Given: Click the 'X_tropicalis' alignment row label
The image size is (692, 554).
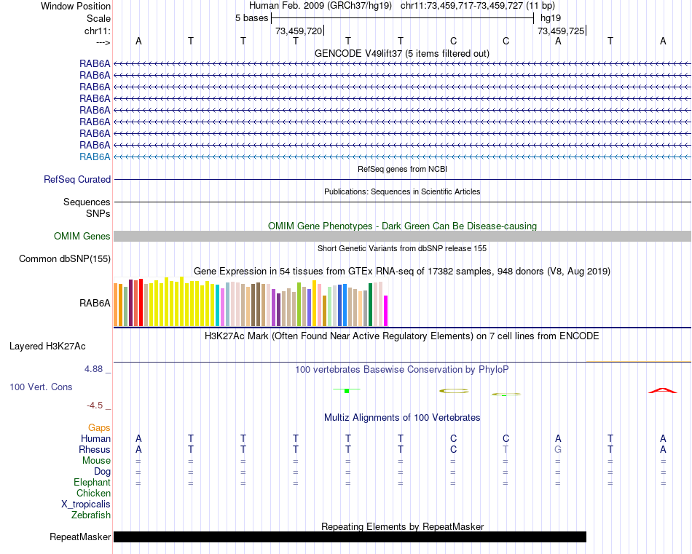Looking at the screenshot, I should click(x=86, y=504).
